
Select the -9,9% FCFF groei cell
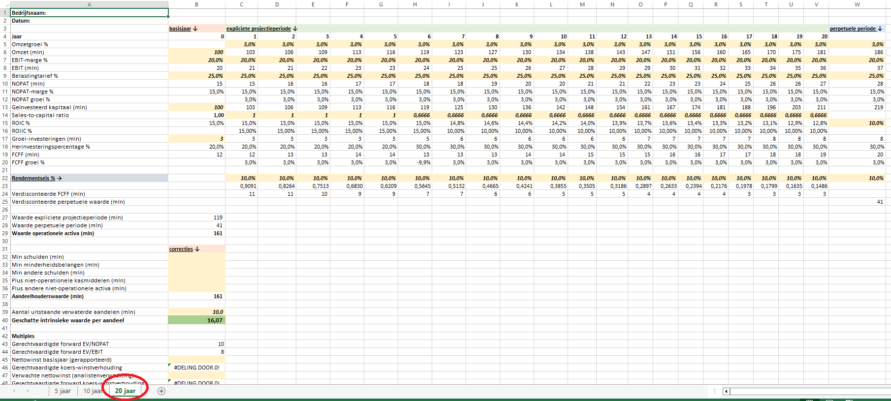(415, 162)
